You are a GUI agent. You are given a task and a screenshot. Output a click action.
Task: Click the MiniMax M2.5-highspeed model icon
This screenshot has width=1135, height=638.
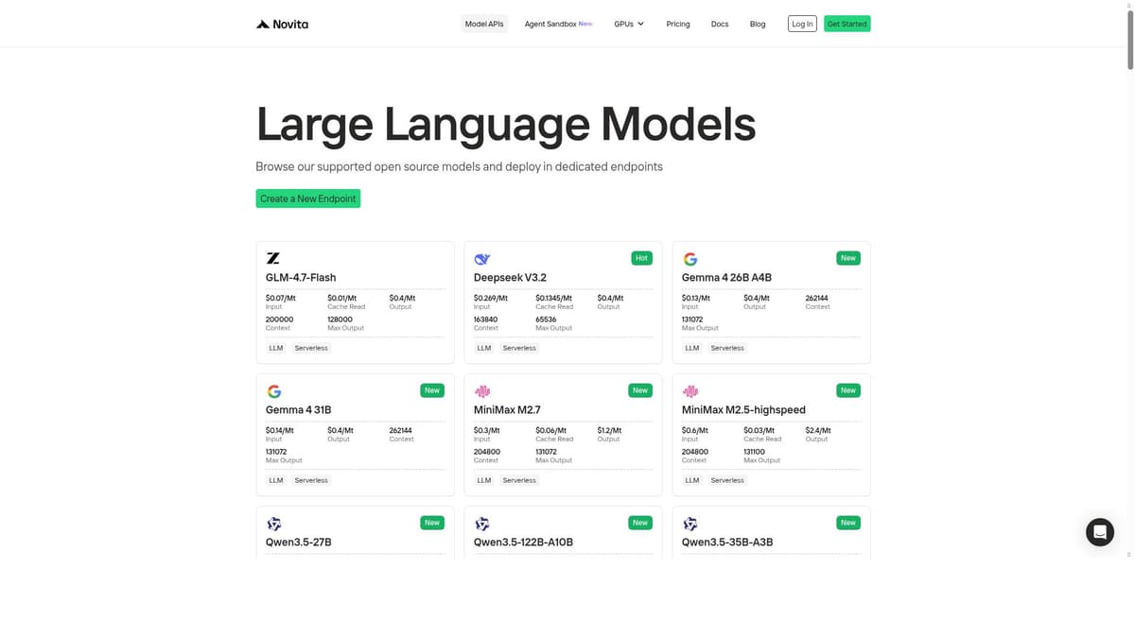coord(690,390)
